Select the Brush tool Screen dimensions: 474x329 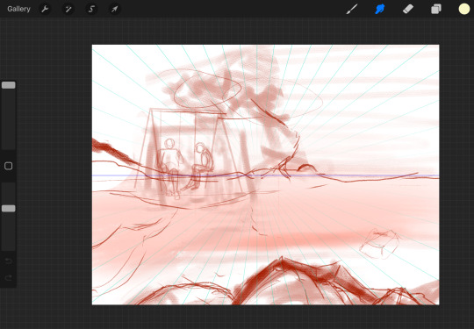click(352, 9)
